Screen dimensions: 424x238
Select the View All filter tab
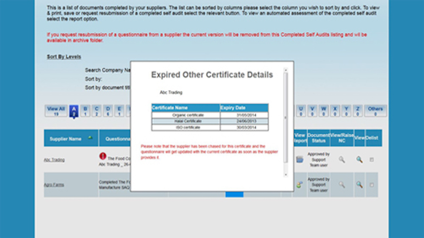(56, 111)
